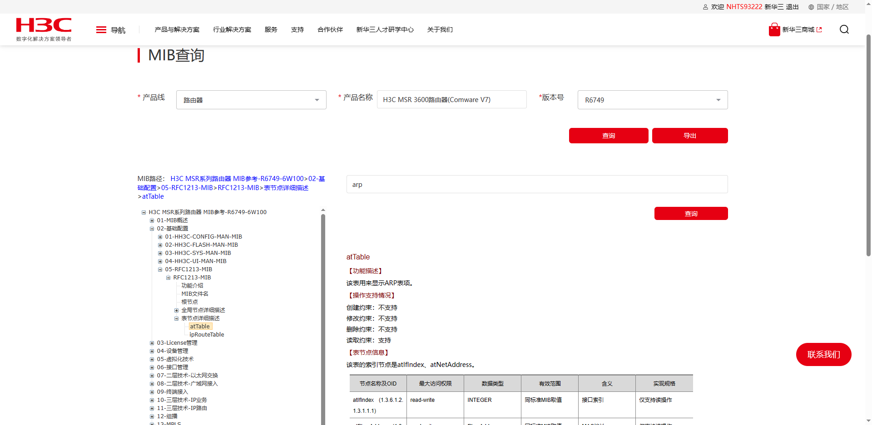Expand 02-HH3C-FLASH-MAN-MIB node
Image resolution: width=872 pixels, height=425 pixels.
(x=160, y=245)
